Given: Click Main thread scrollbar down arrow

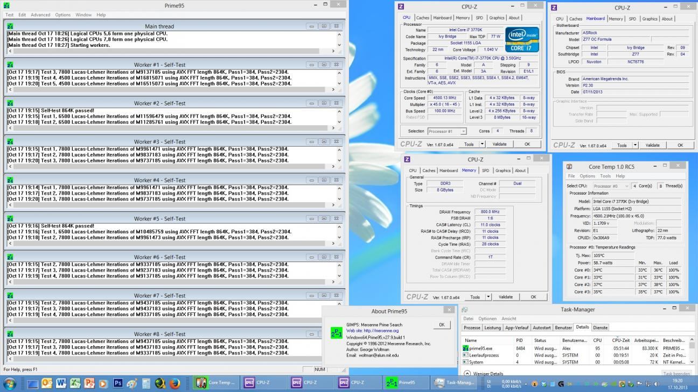Looking at the screenshot, I should (339, 45).
